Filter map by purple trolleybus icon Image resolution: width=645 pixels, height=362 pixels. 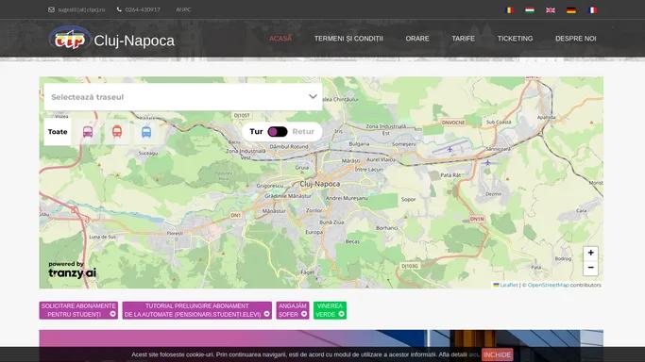click(x=88, y=132)
